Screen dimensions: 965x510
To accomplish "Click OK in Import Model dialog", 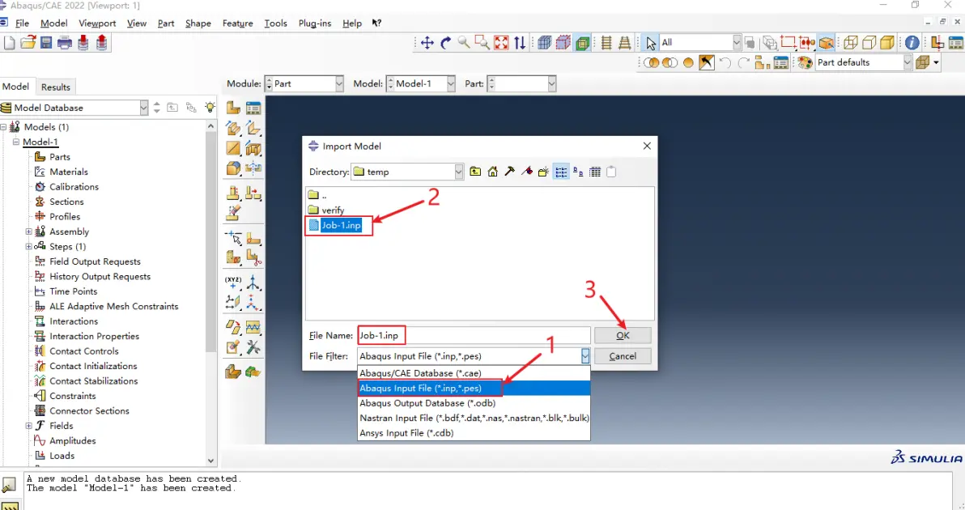I will coord(623,335).
